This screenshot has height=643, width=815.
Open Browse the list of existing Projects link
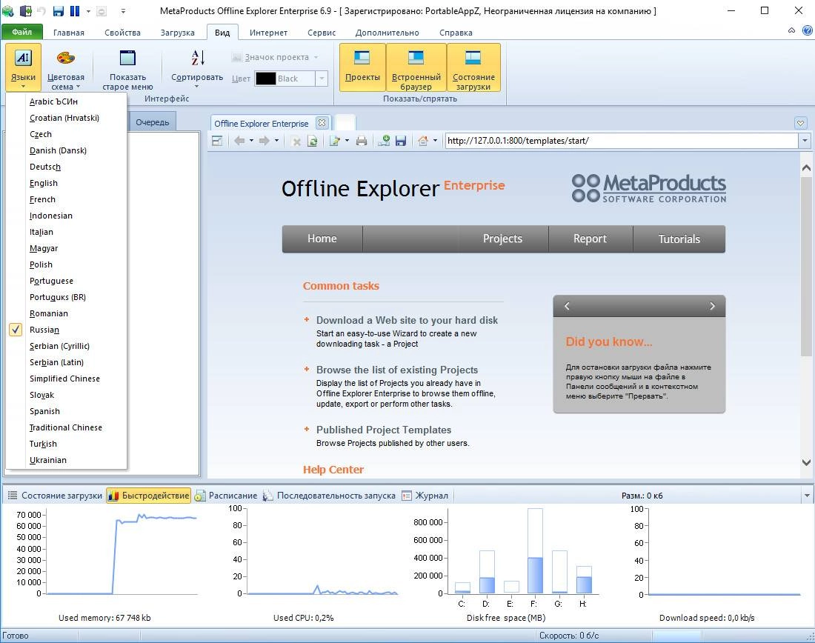[397, 370]
